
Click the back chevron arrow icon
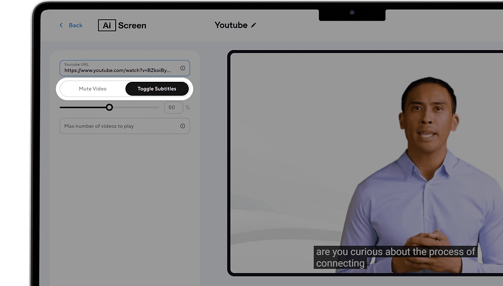pyautogui.click(x=61, y=25)
